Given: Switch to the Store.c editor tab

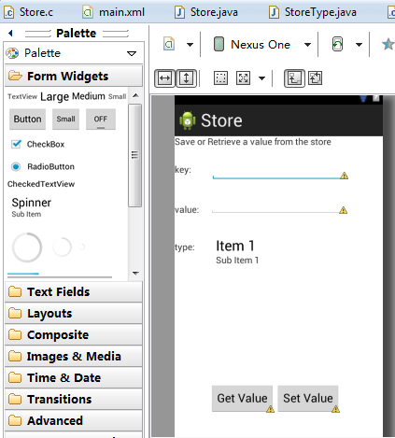Looking at the screenshot, I should pos(29,12).
